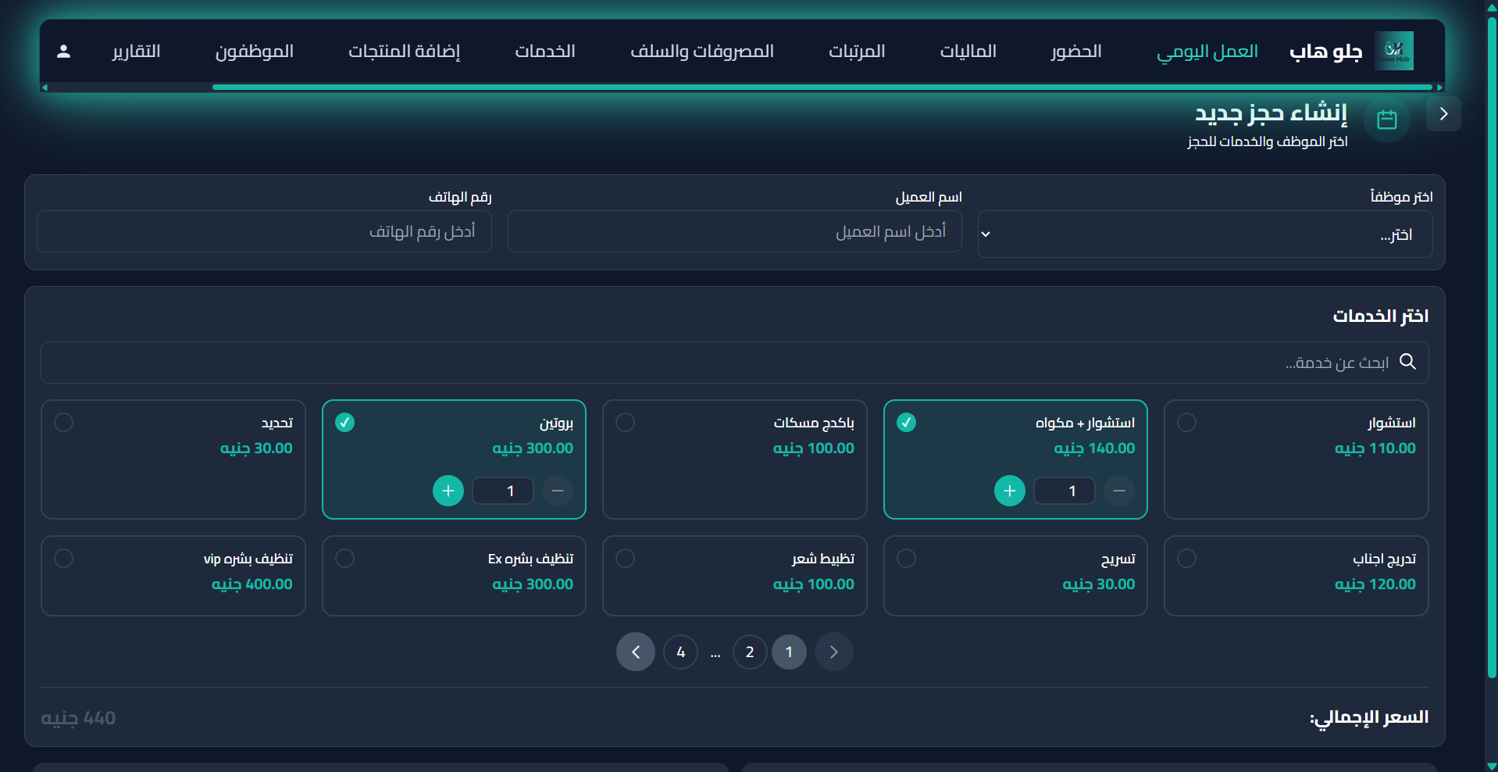The height and width of the screenshot is (772, 1498).
Task: Click the navbar scrollbar left arrow
Action: 45,88
